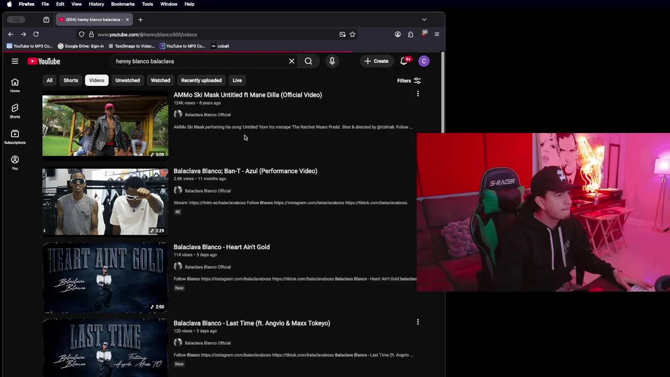Select the Live filter chip
The image size is (670, 377).
[x=237, y=80]
